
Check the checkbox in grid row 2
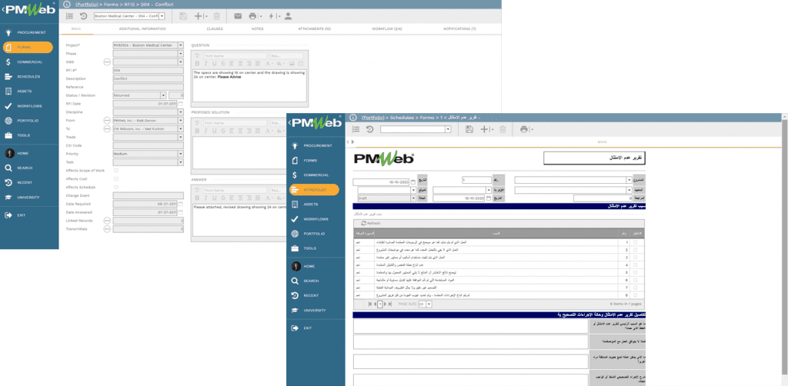(635, 249)
